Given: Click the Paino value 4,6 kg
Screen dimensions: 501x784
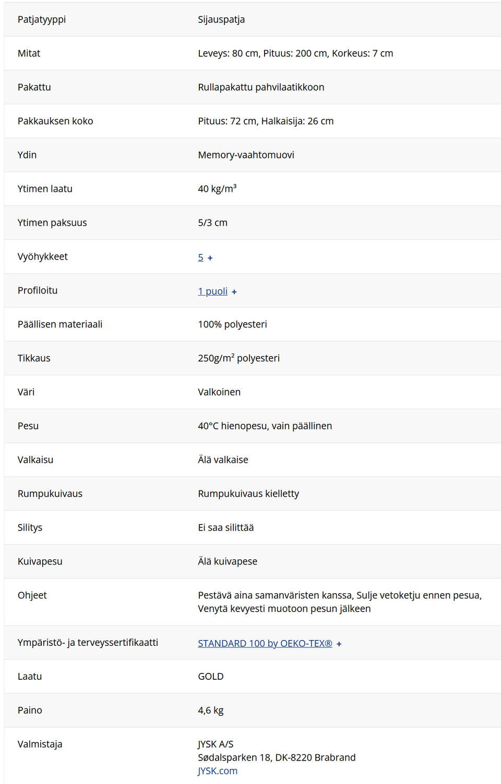Looking at the screenshot, I should point(211,710).
